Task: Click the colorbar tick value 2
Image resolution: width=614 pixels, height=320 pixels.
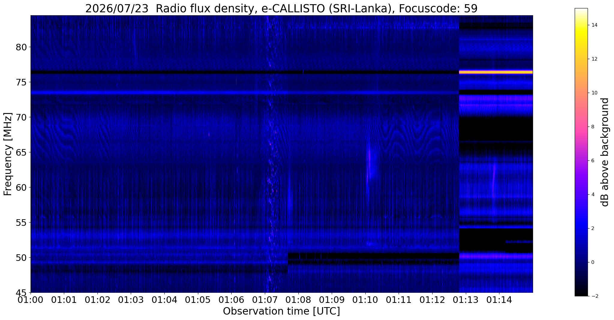Action: pos(592,229)
